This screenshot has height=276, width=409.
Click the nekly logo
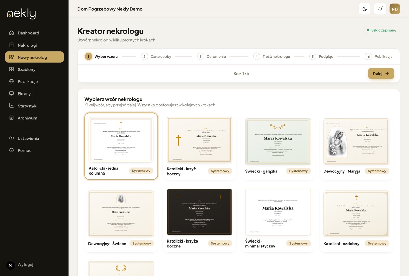tap(21, 13)
